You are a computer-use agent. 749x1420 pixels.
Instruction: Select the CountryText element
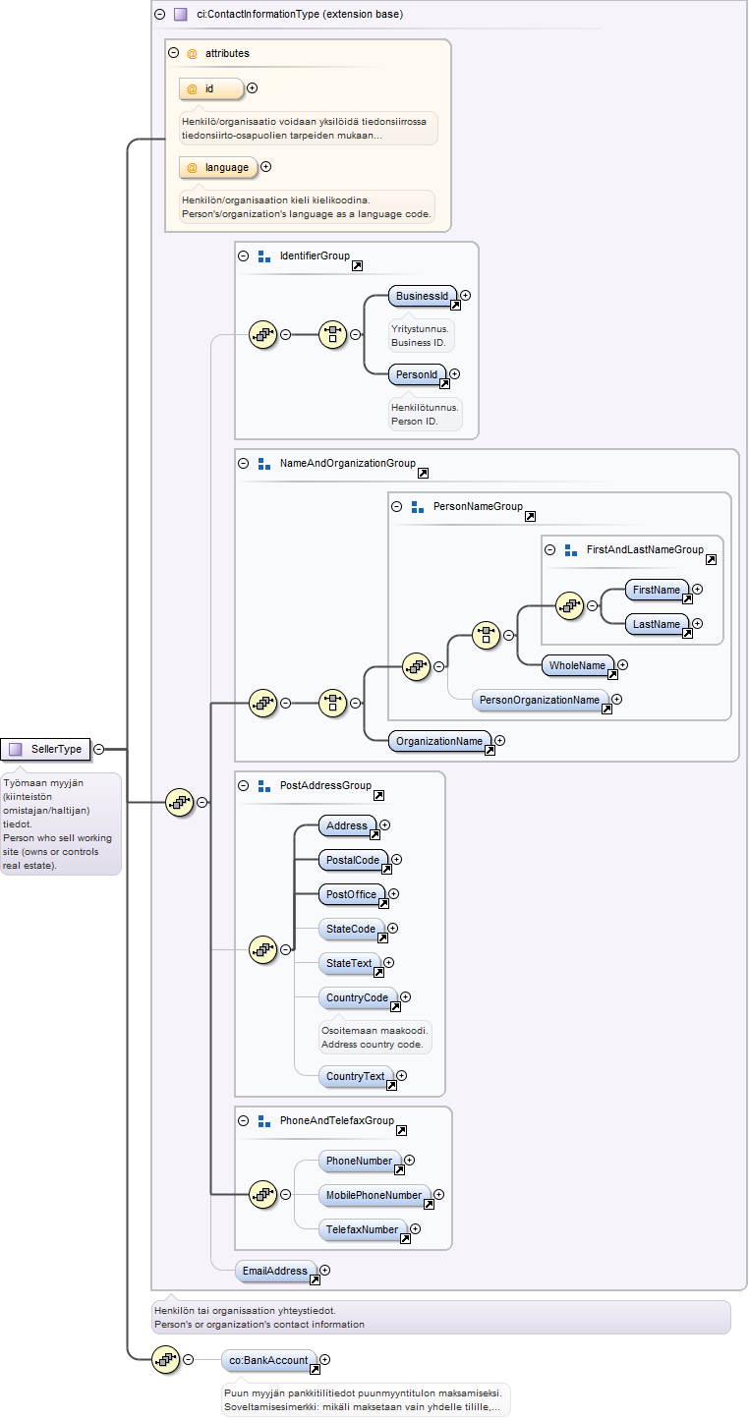tap(356, 1076)
